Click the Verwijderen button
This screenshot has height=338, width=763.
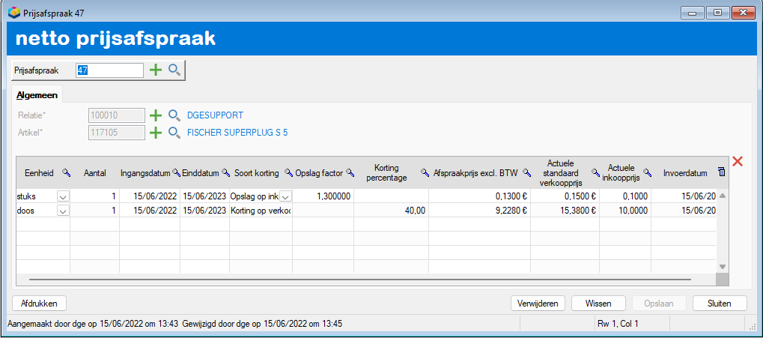pyautogui.click(x=538, y=304)
